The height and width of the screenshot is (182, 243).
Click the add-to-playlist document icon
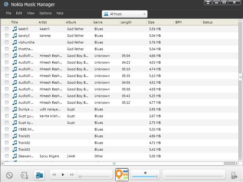click(x=24, y=175)
